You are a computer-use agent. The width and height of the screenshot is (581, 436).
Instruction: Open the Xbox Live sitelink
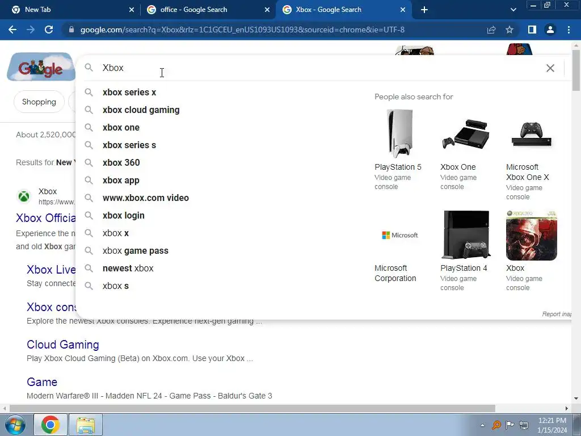(x=51, y=270)
